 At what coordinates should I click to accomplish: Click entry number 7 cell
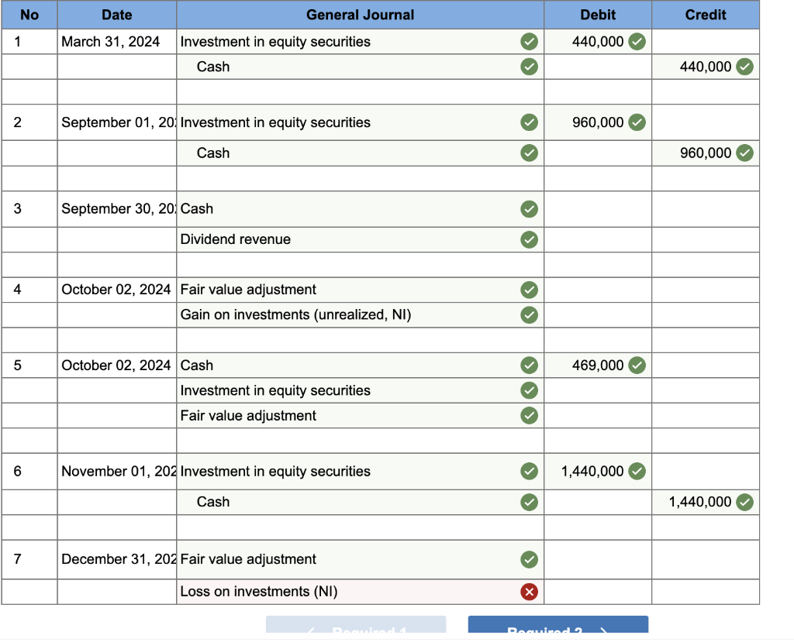click(x=29, y=560)
